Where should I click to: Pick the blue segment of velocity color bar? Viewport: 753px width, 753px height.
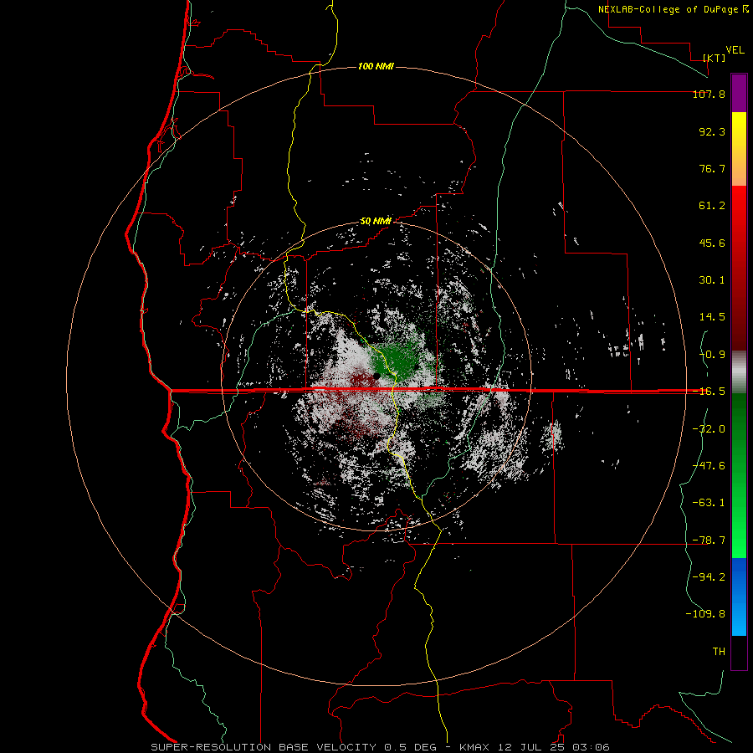pos(739,597)
